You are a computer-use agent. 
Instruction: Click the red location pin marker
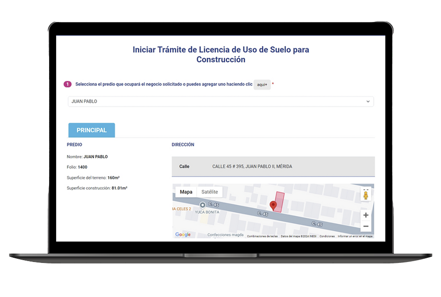click(x=273, y=205)
